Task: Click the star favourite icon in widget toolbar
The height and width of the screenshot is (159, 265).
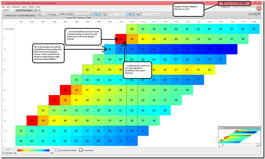Action: 250,14
